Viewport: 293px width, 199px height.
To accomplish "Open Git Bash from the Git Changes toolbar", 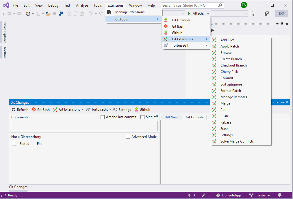I will [40, 109].
